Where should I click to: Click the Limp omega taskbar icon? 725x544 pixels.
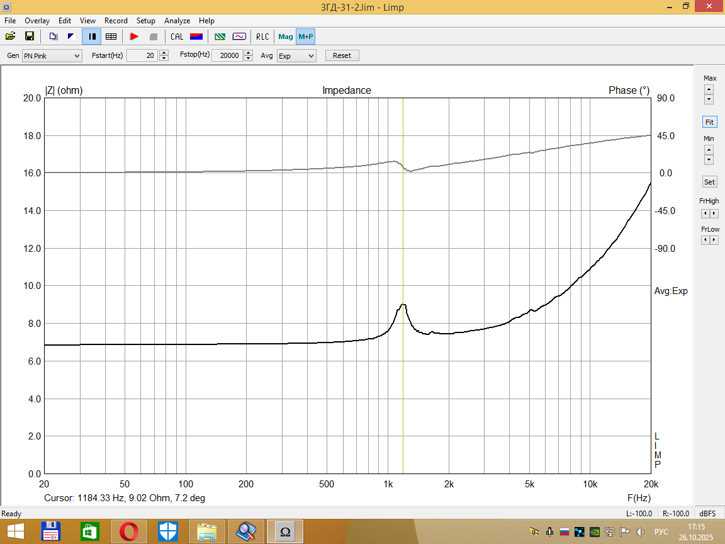(x=285, y=531)
